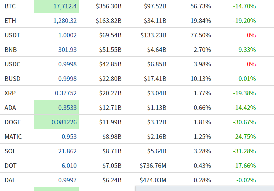The height and width of the screenshot is (191, 274).
Task: Click BNB market cap $51.55B
Action: pyautogui.click(x=110, y=50)
